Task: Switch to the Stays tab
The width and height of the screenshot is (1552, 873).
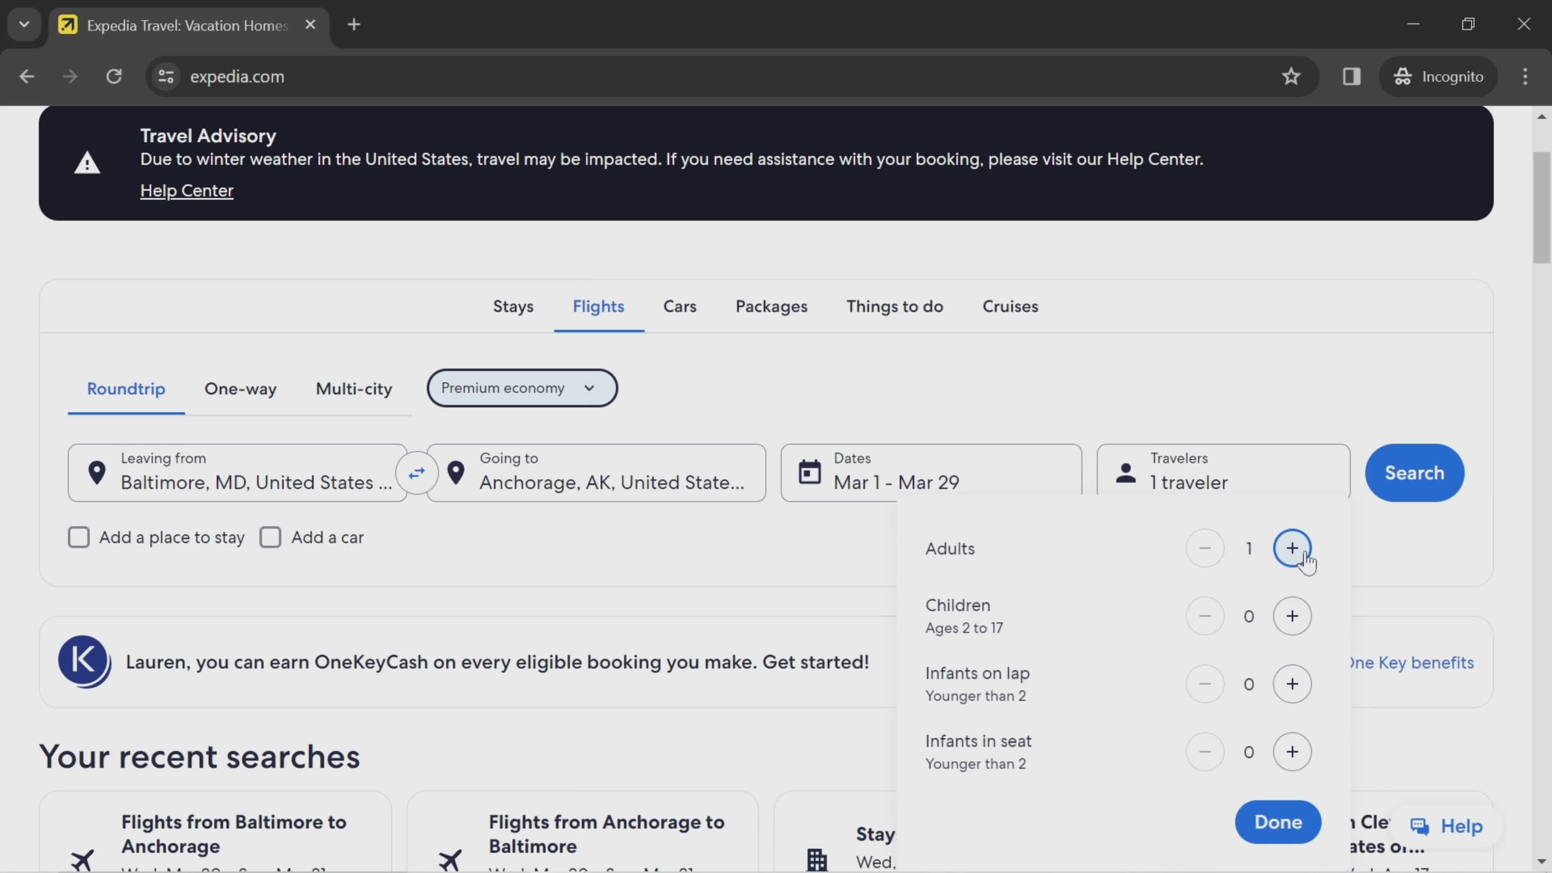Action: point(513,307)
